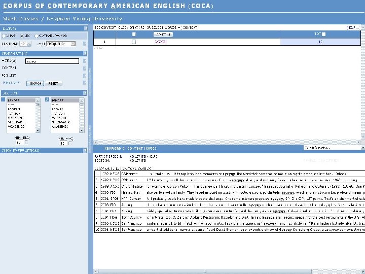Select the List display radio button
365x274 pixels.
[x=22, y=36]
